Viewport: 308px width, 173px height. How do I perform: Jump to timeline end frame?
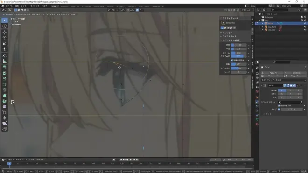tap(137, 159)
